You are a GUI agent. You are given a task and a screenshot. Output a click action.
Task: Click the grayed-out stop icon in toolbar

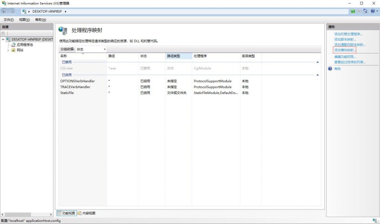(x=359, y=11)
